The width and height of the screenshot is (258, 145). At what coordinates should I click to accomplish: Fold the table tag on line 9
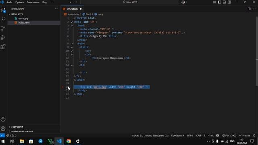point(72,47)
